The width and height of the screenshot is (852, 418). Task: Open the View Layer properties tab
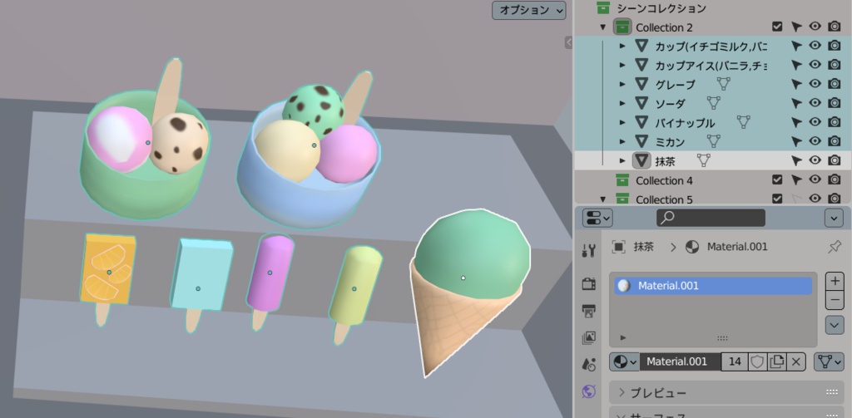(x=588, y=337)
